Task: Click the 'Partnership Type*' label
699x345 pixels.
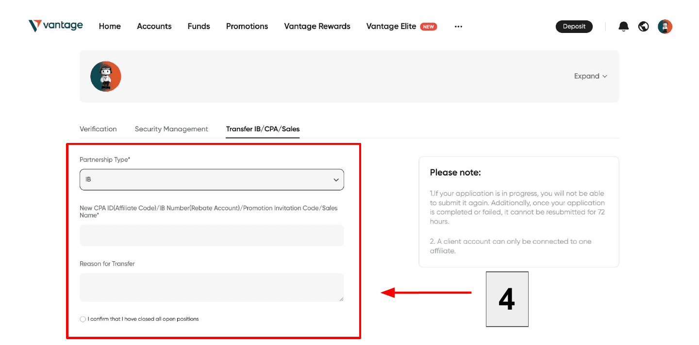Action: coord(105,159)
